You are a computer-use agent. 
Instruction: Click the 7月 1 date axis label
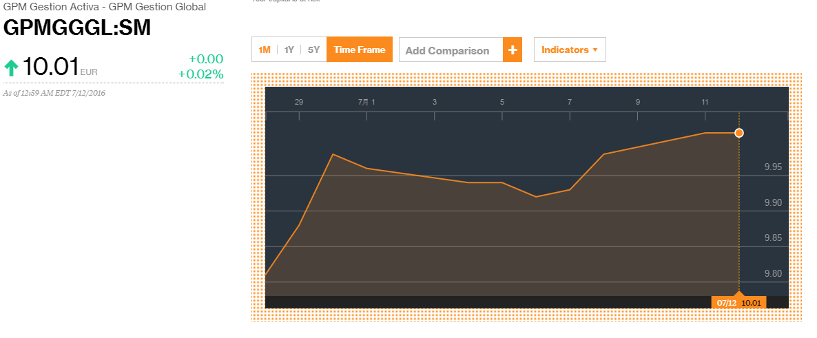point(366,102)
